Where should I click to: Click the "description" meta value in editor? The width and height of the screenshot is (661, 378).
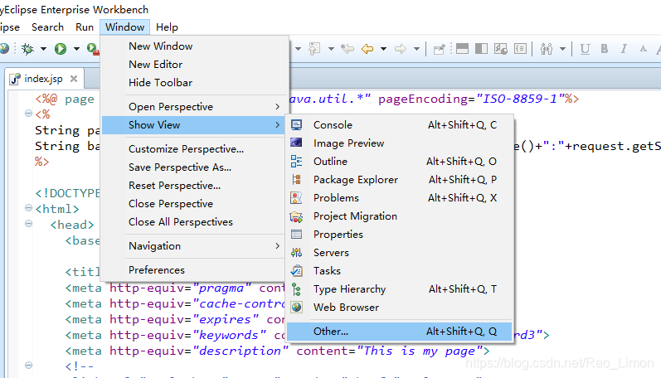[241, 351]
